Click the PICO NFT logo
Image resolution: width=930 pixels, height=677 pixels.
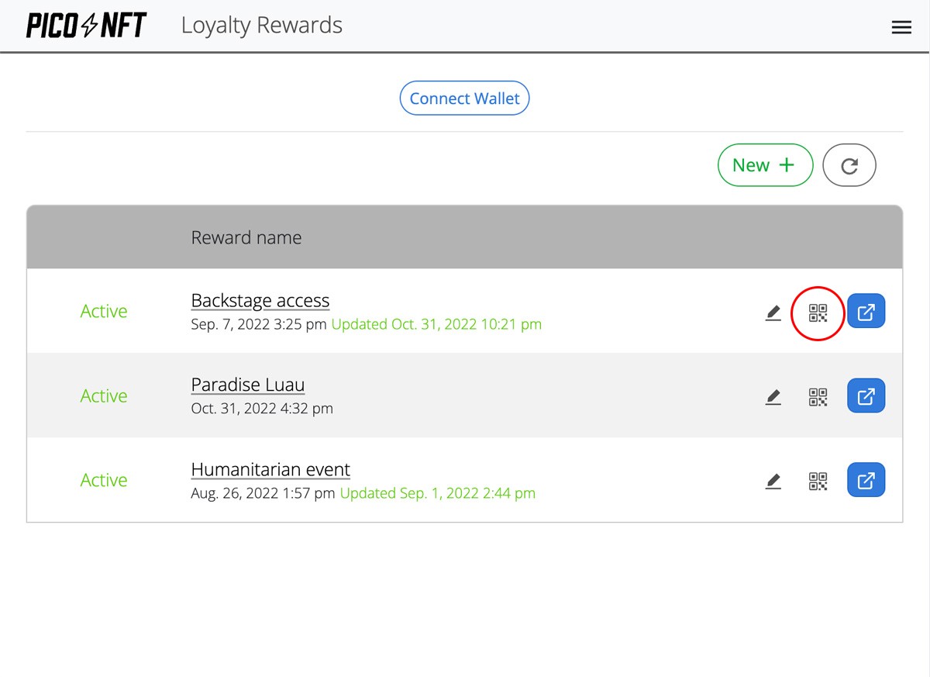[x=84, y=24]
